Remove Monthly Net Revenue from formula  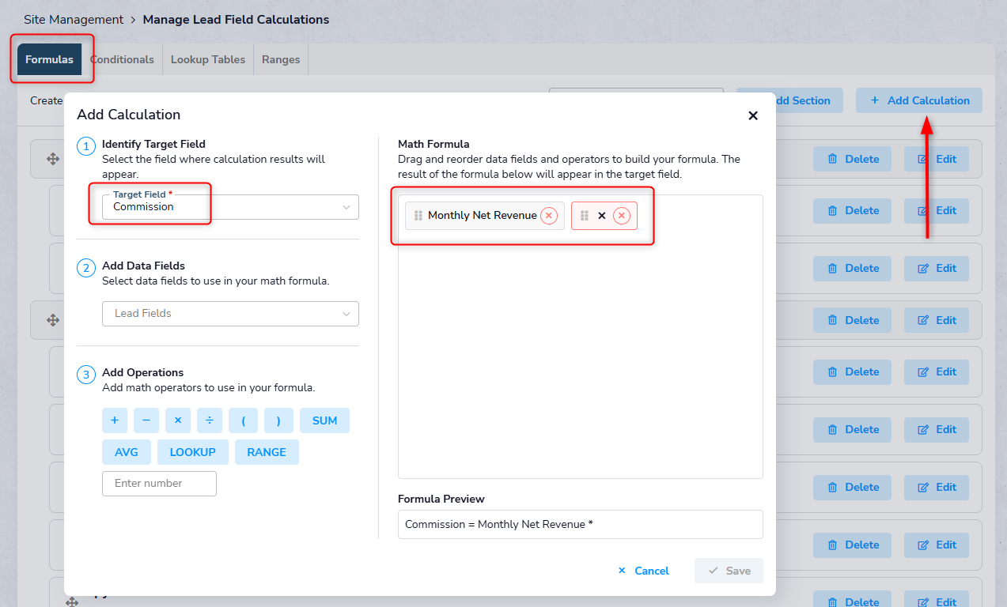coord(549,216)
